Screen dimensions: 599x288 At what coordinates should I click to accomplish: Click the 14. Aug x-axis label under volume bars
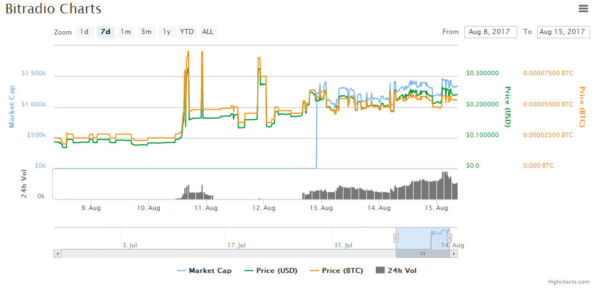coord(379,208)
